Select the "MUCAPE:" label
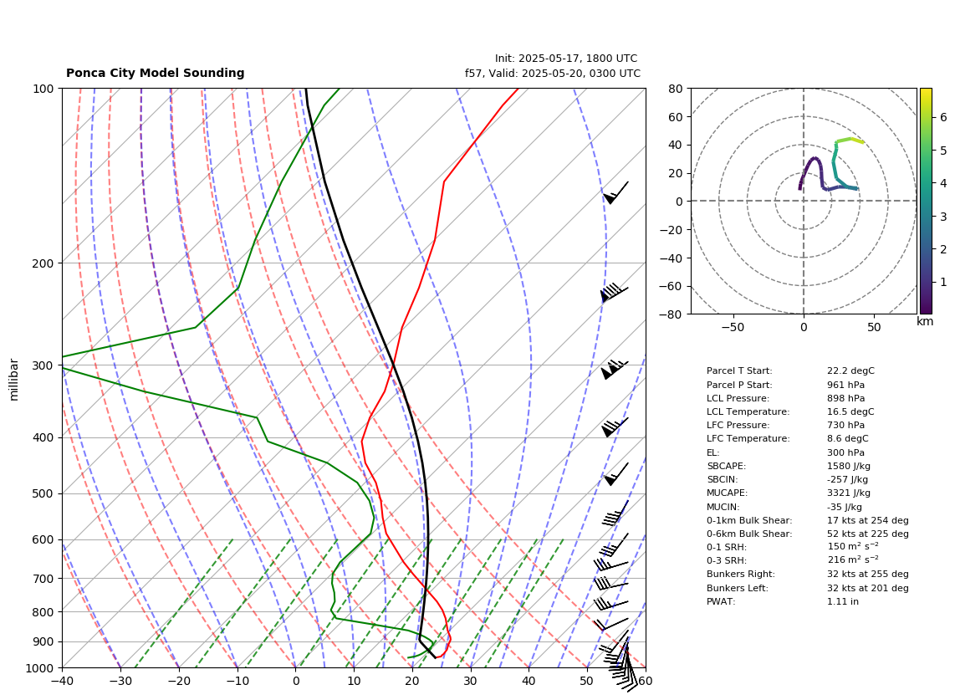Viewport: 955px width, 700px height. tap(728, 493)
